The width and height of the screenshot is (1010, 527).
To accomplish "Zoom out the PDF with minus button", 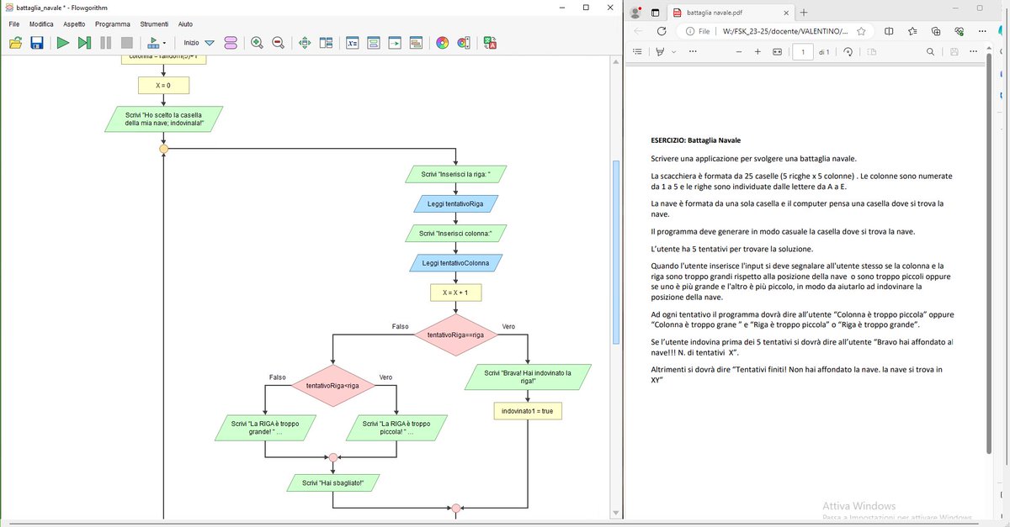I will click(x=738, y=51).
